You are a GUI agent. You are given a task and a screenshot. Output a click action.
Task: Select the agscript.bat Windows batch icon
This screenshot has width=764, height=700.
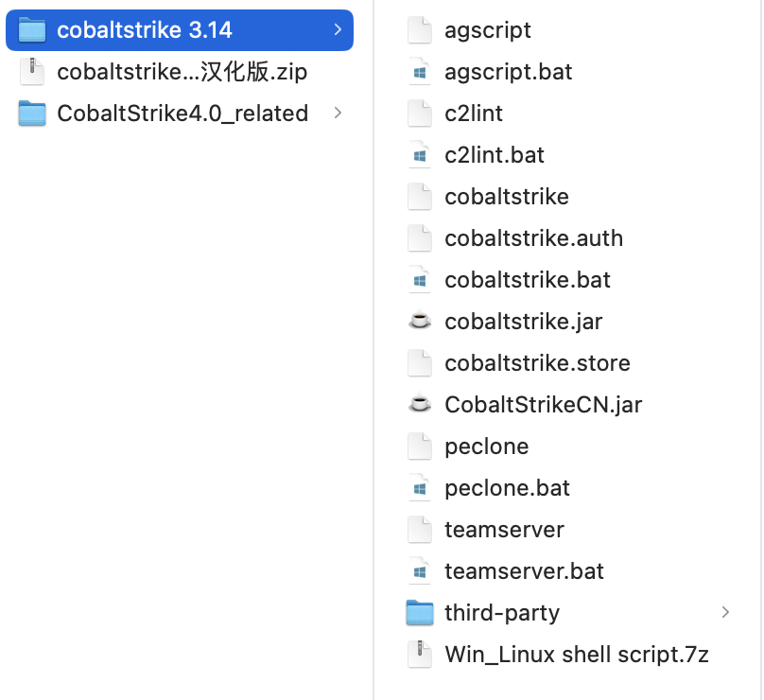pyautogui.click(x=419, y=72)
